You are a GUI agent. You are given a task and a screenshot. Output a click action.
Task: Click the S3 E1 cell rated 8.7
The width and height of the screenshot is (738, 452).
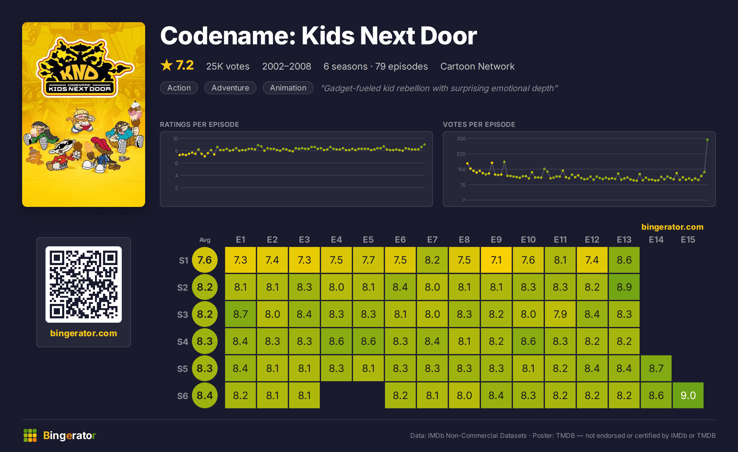point(240,314)
